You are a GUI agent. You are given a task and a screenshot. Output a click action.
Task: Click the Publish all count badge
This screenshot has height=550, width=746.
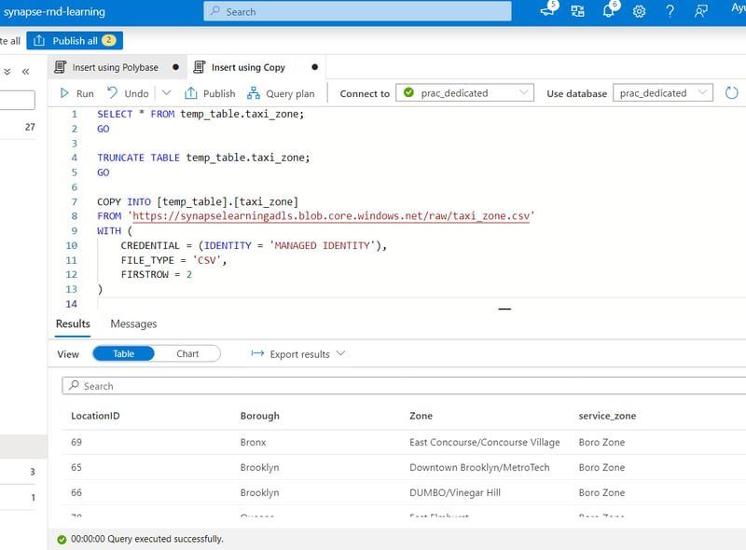click(108, 40)
